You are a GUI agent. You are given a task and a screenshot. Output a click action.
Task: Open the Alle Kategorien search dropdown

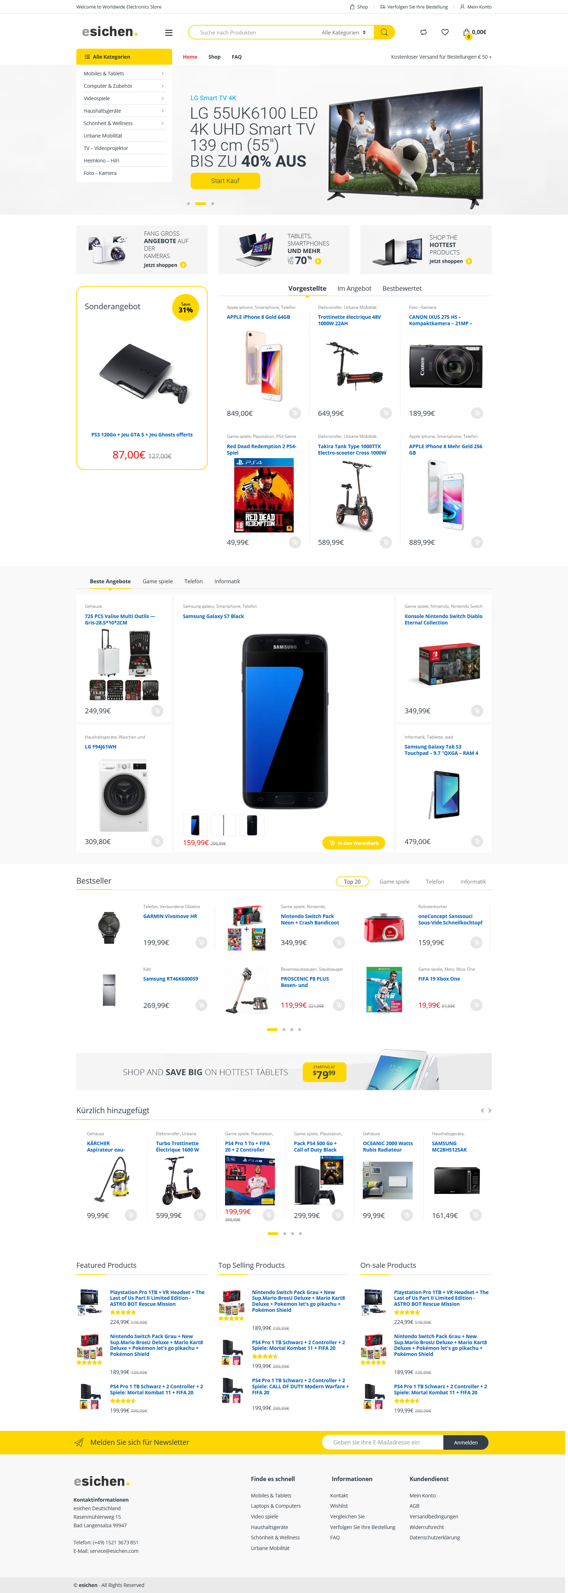(x=344, y=32)
